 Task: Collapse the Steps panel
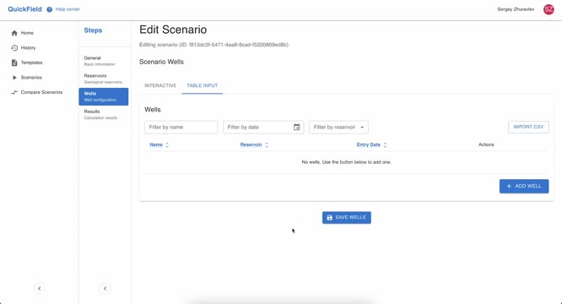click(x=105, y=288)
